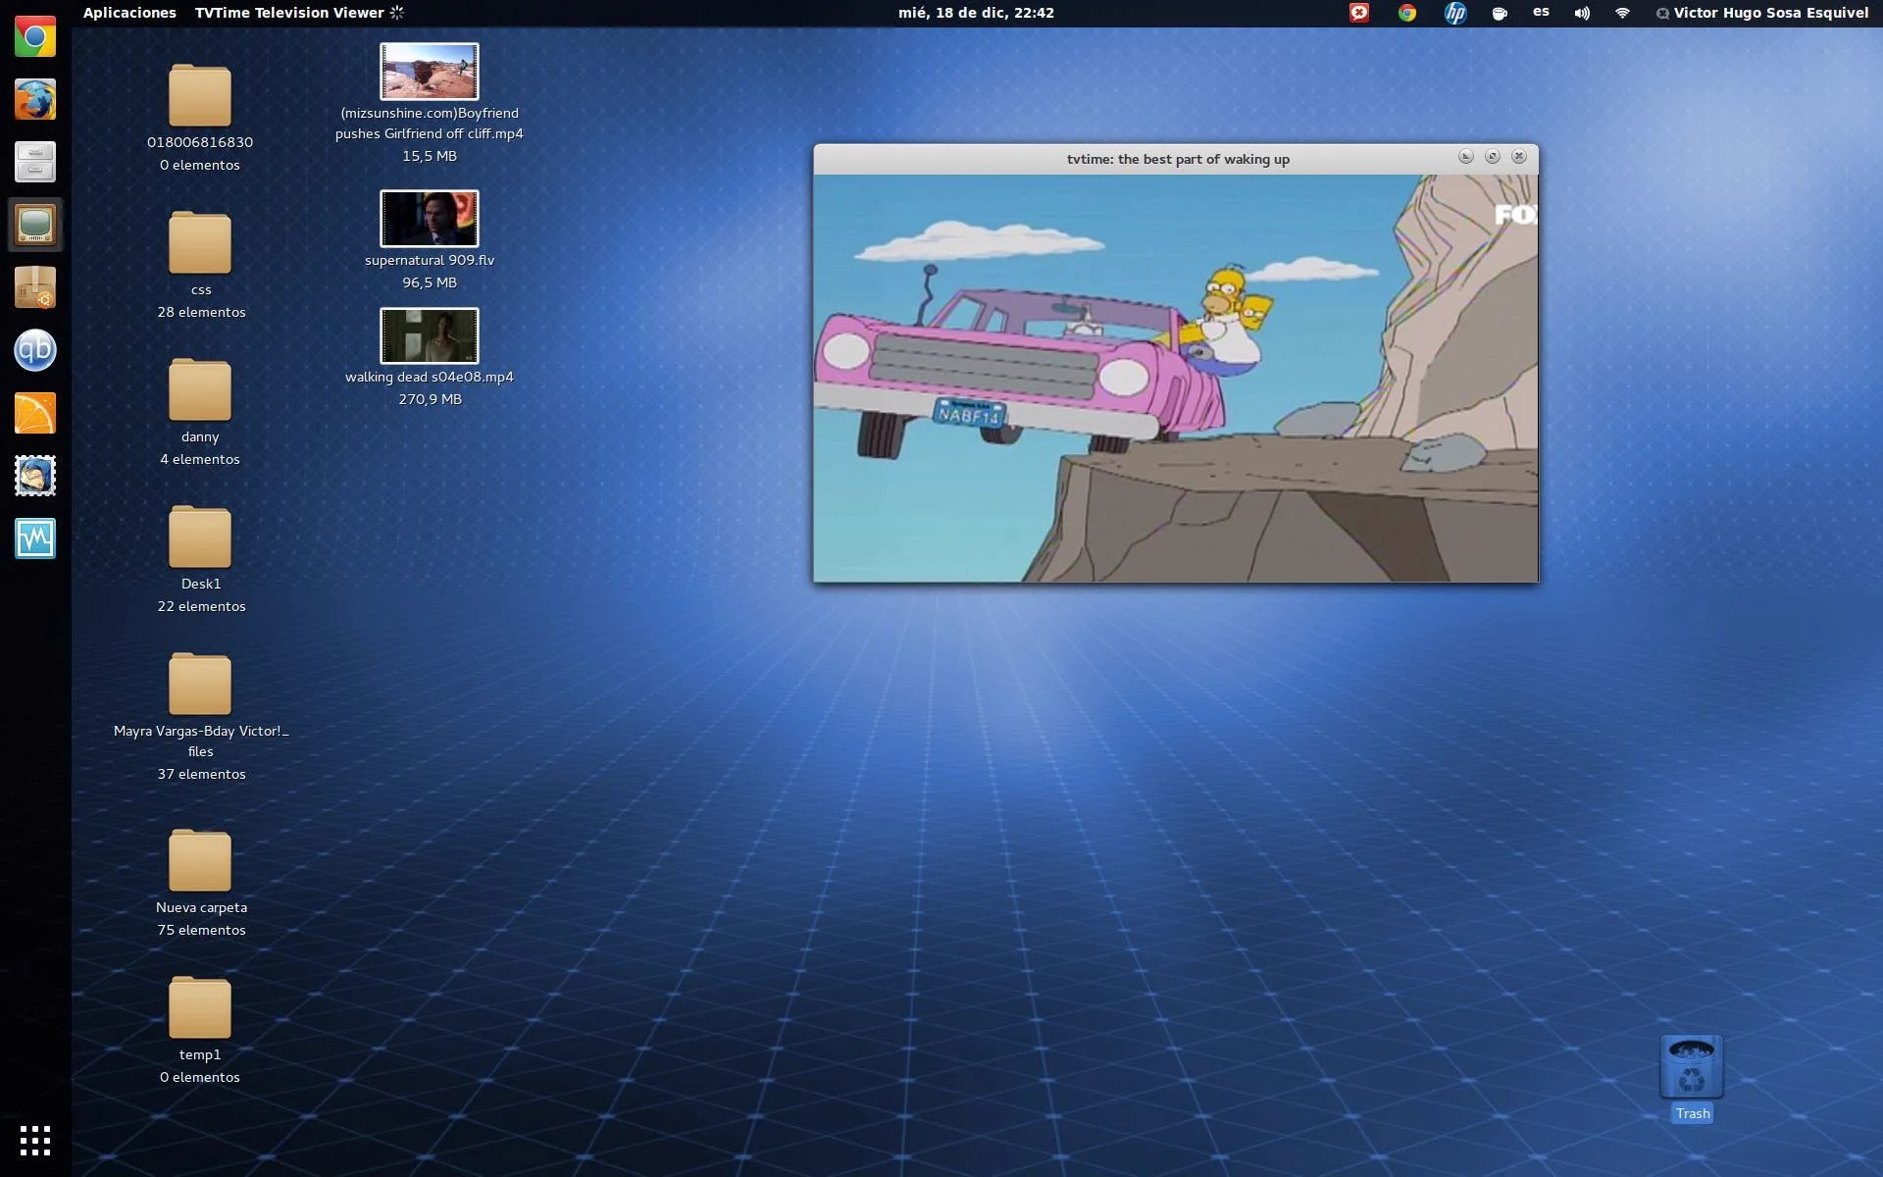Select the supernatural 909.flv video thumbnail
Screen dimensions: 1883x1177
click(430, 218)
